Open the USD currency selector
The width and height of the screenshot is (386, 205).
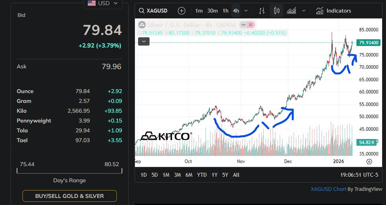[103, 4]
